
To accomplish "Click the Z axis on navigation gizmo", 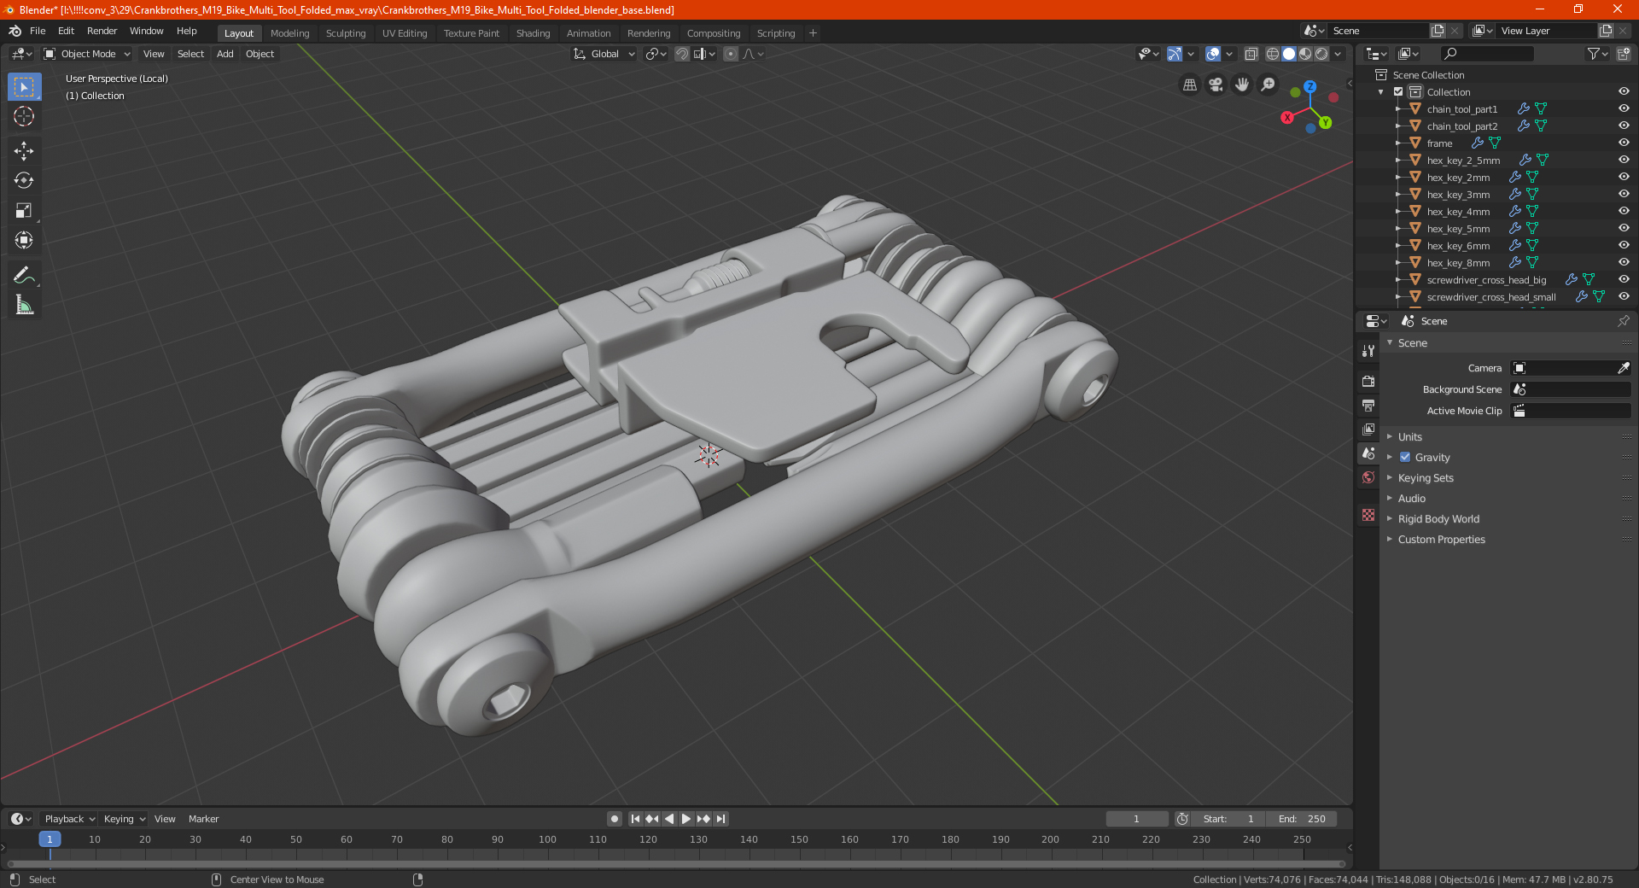I will point(1310,86).
